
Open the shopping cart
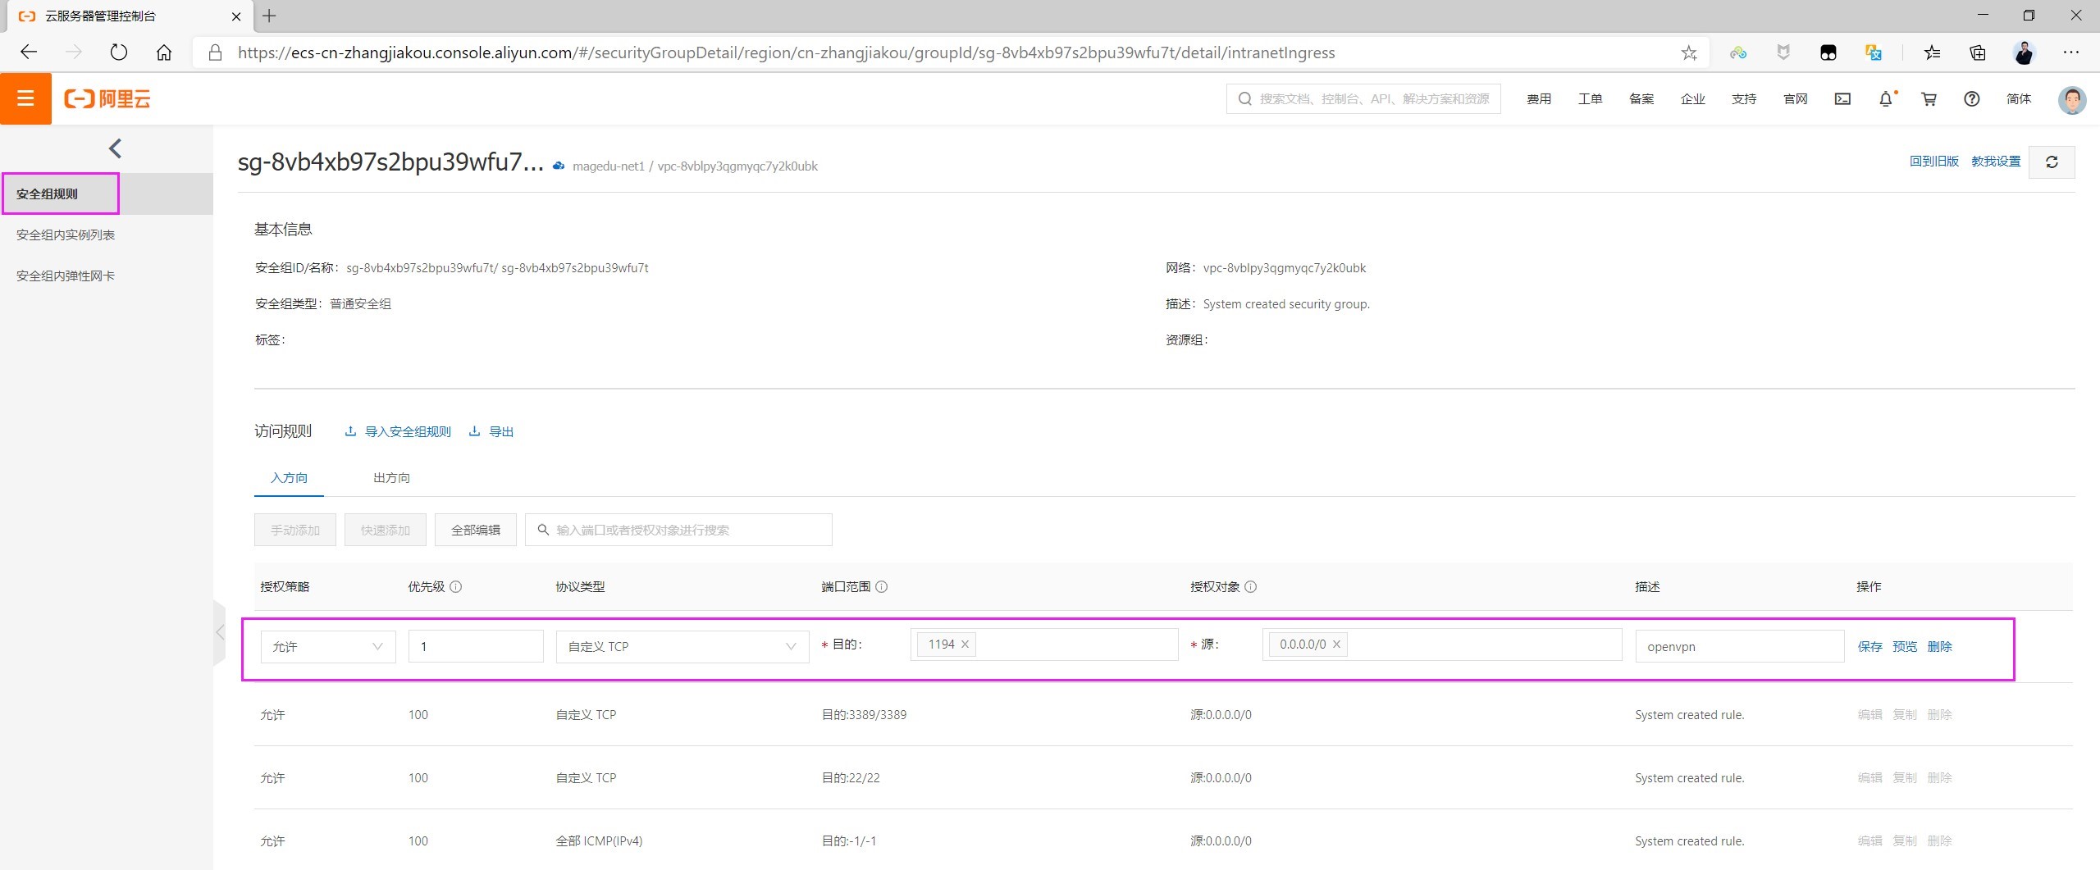pos(1929,98)
